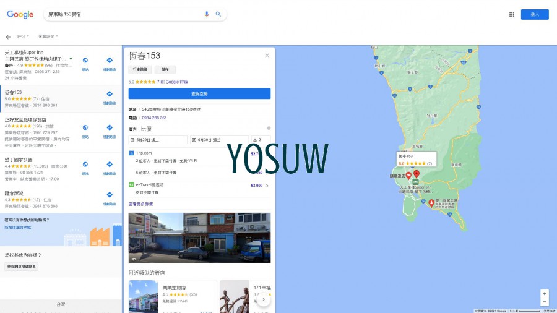
Task: Zoom out on the map
Action: (544, 302)
